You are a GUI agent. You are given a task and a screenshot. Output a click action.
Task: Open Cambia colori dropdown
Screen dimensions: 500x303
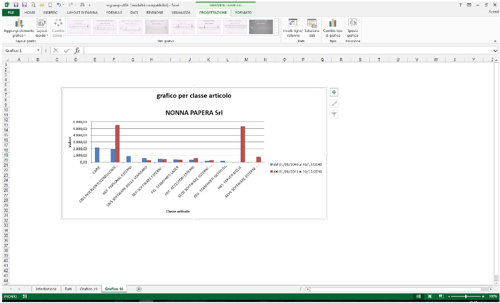pos(58,28)
